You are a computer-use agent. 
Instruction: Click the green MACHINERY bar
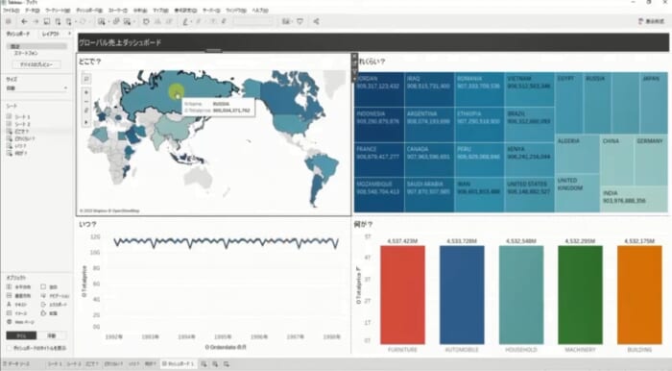580,295
